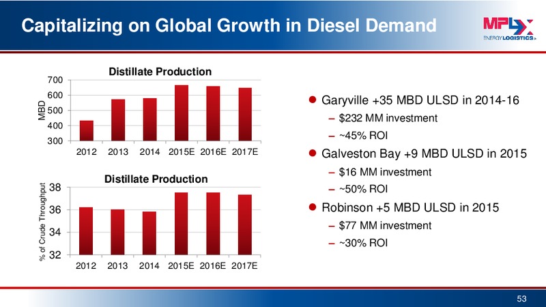Click the MBD chart title 'Distillate Production'
546x307 pixels.
click(160, 72)
